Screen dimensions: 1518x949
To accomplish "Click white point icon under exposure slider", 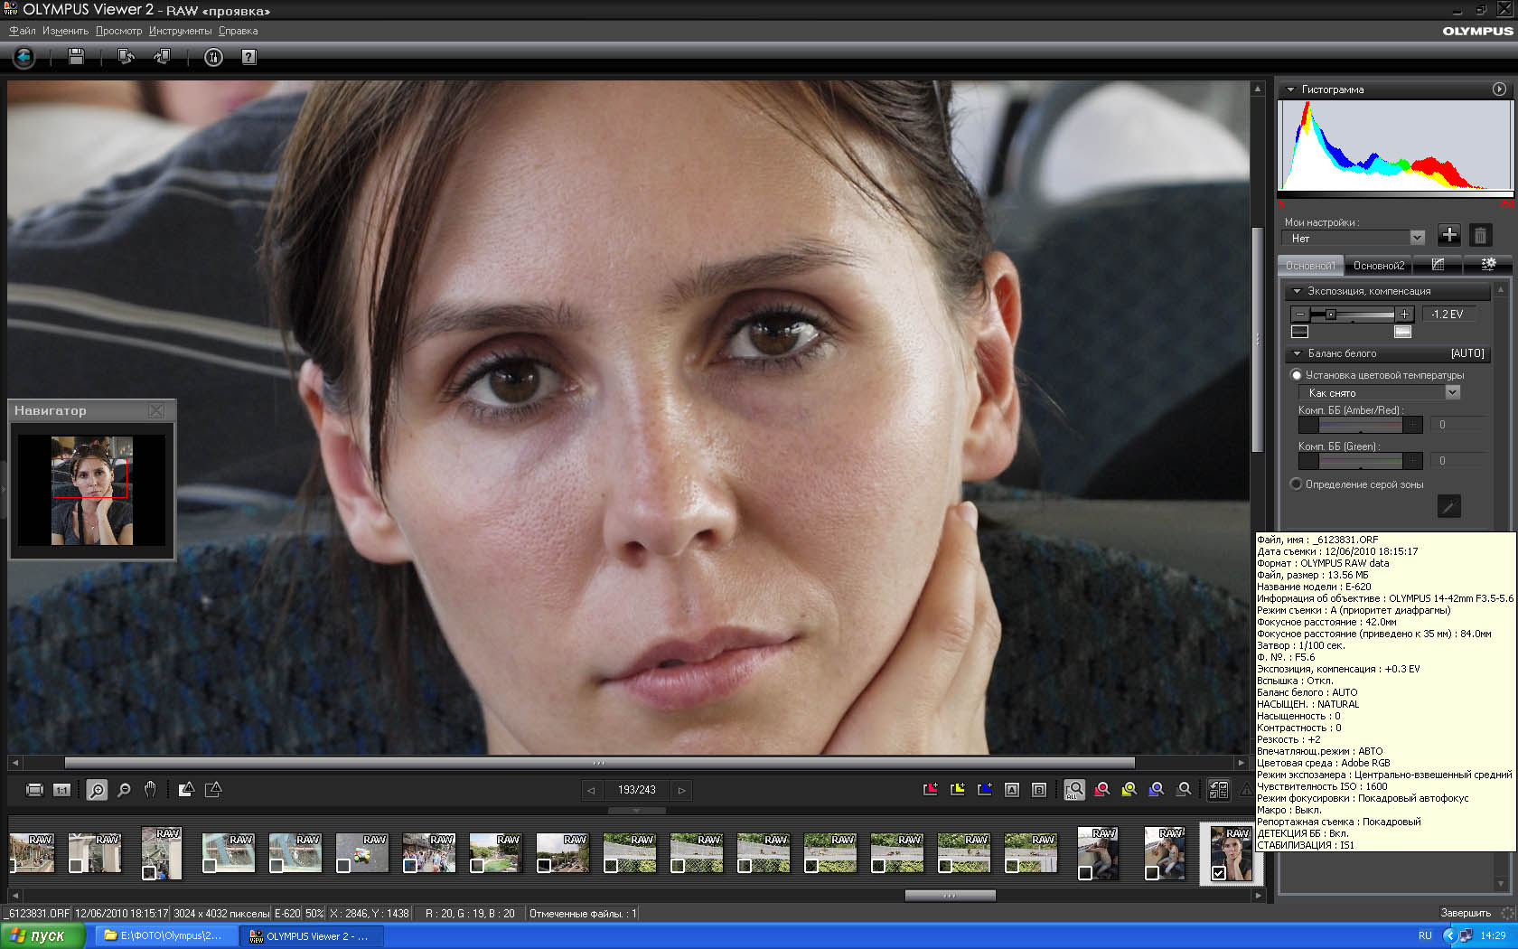I will pos(1402,332).
